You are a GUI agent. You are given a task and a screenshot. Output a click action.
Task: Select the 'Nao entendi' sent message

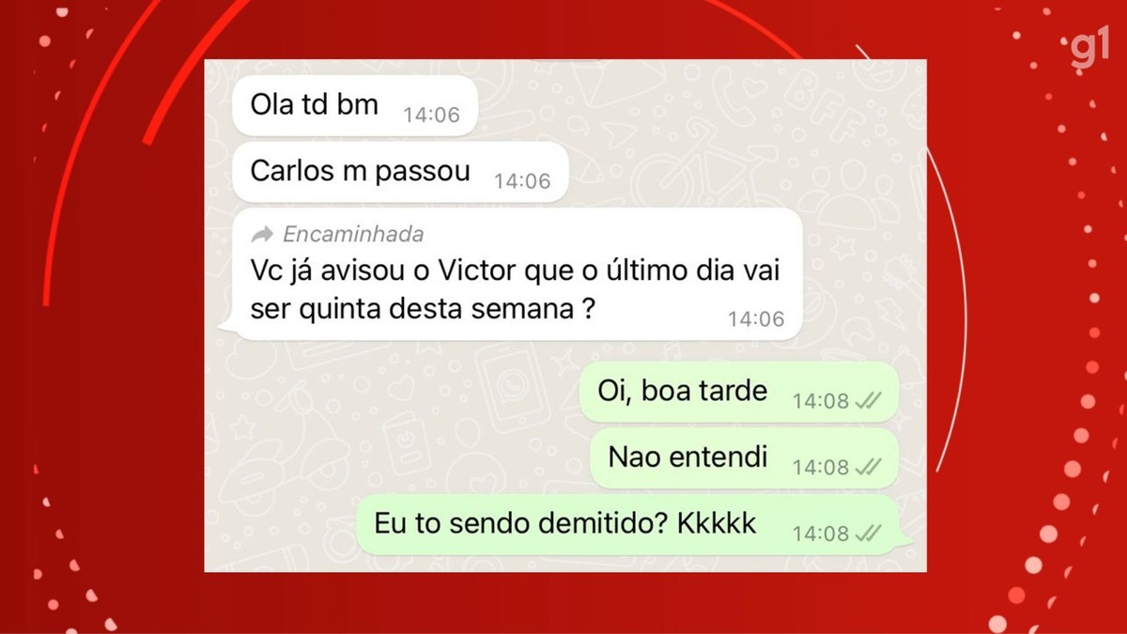(x=745, y=458)
